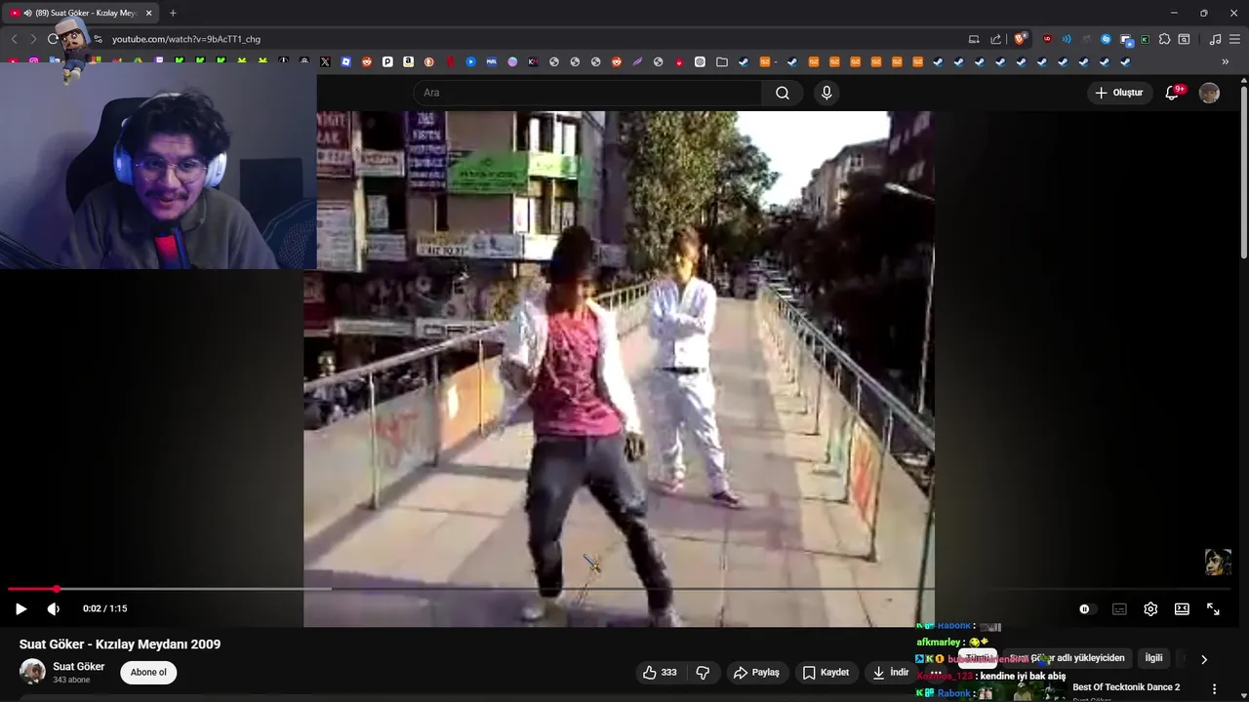Open the Amazon bookmark icon
The width and height of the screenshot is (1249, 702).
408,61
